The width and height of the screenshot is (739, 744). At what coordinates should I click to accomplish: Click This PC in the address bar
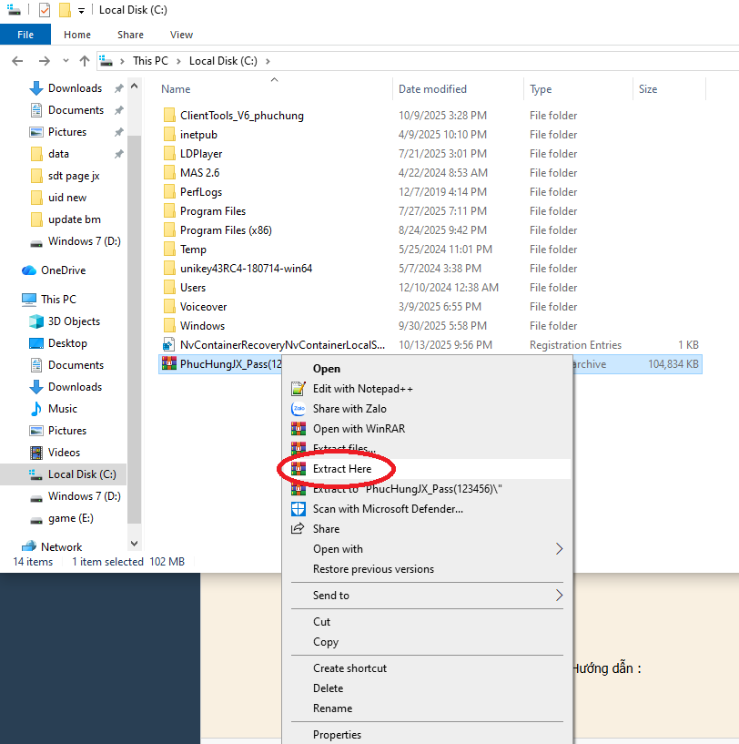click(149, 61)
